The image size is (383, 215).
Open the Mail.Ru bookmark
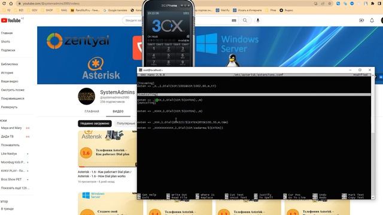click(223, 10)
